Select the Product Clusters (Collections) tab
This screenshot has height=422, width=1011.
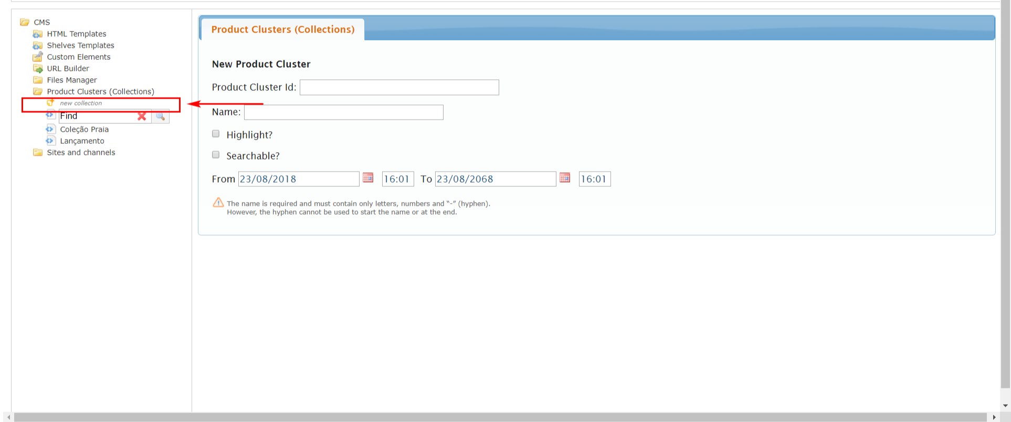pyautogui.click(x=282, y=29)
